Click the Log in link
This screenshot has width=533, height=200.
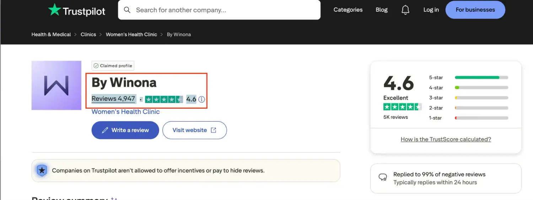[431, 10]
